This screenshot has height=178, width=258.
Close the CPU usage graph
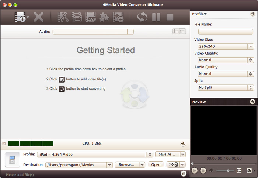(4, 144)
